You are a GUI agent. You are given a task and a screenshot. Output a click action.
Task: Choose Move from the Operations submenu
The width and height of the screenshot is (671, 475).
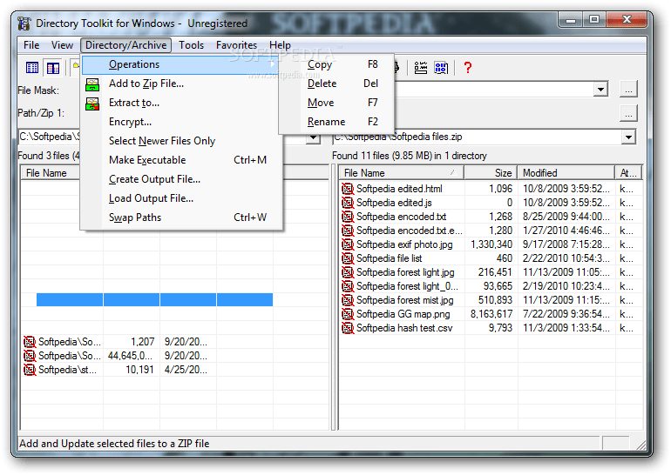coord(336,103)
